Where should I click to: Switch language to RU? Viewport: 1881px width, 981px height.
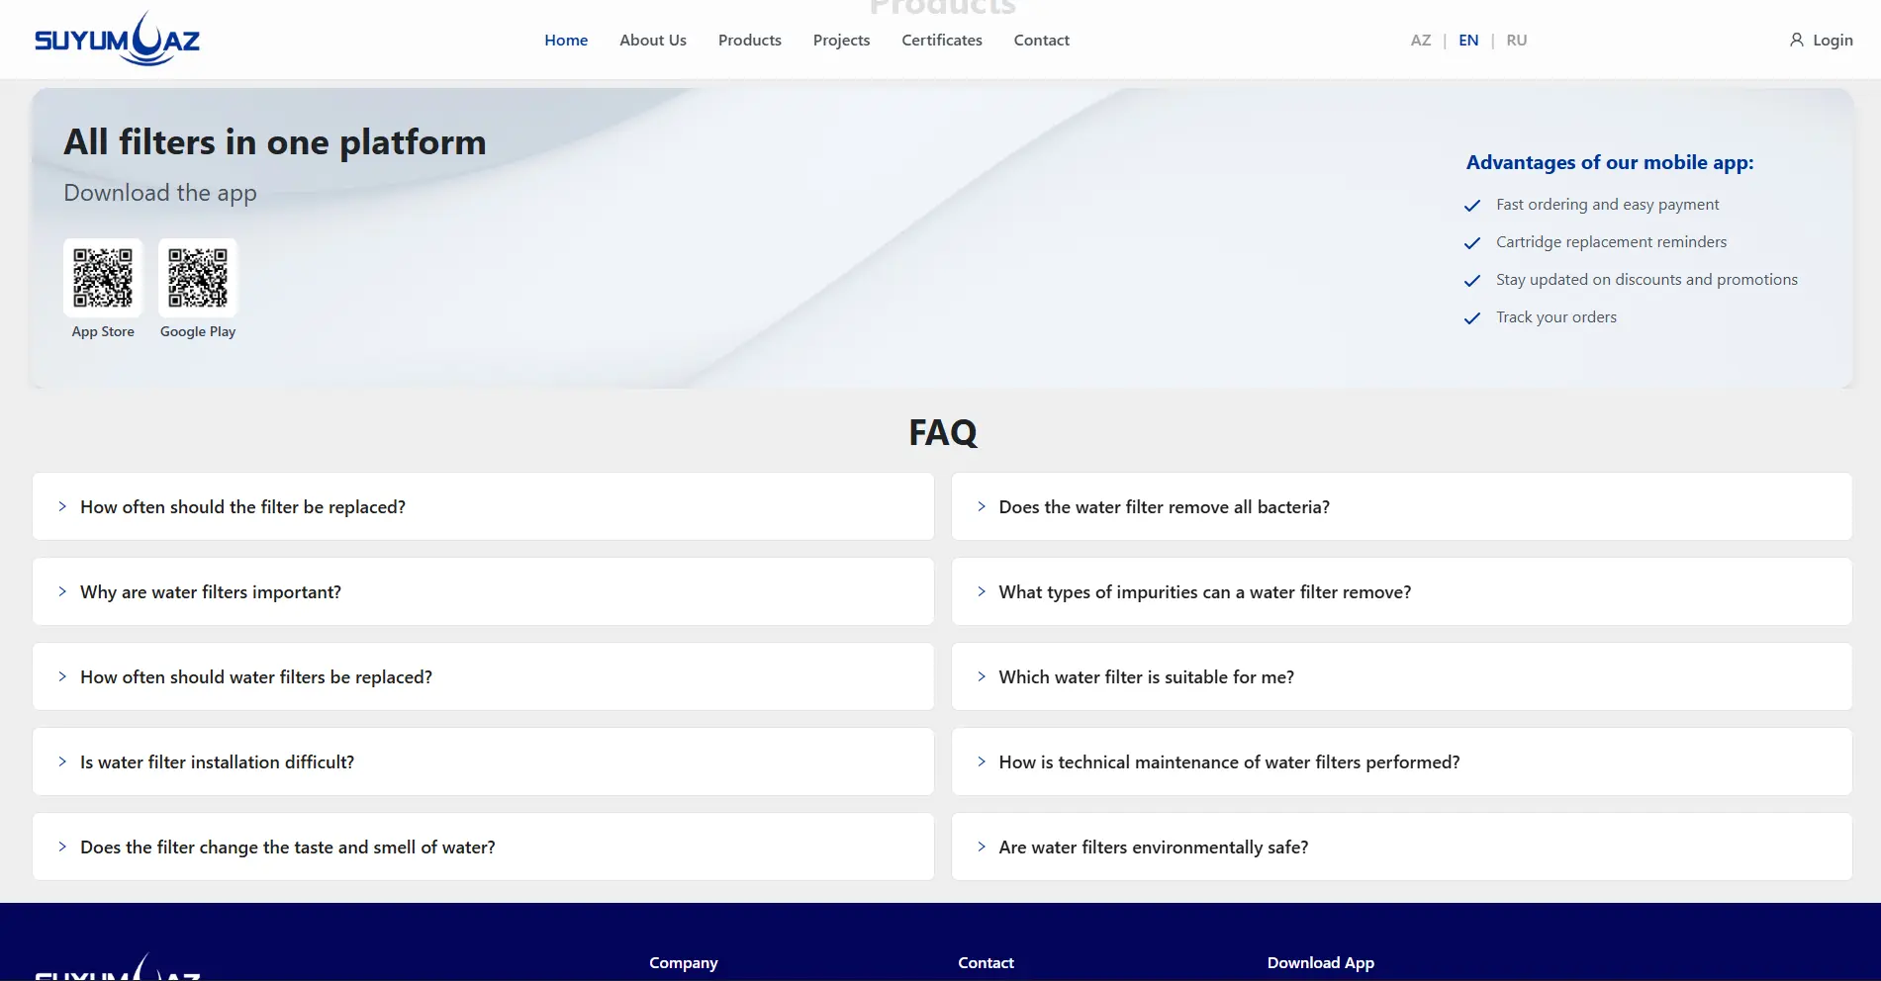click(1516, 41)
